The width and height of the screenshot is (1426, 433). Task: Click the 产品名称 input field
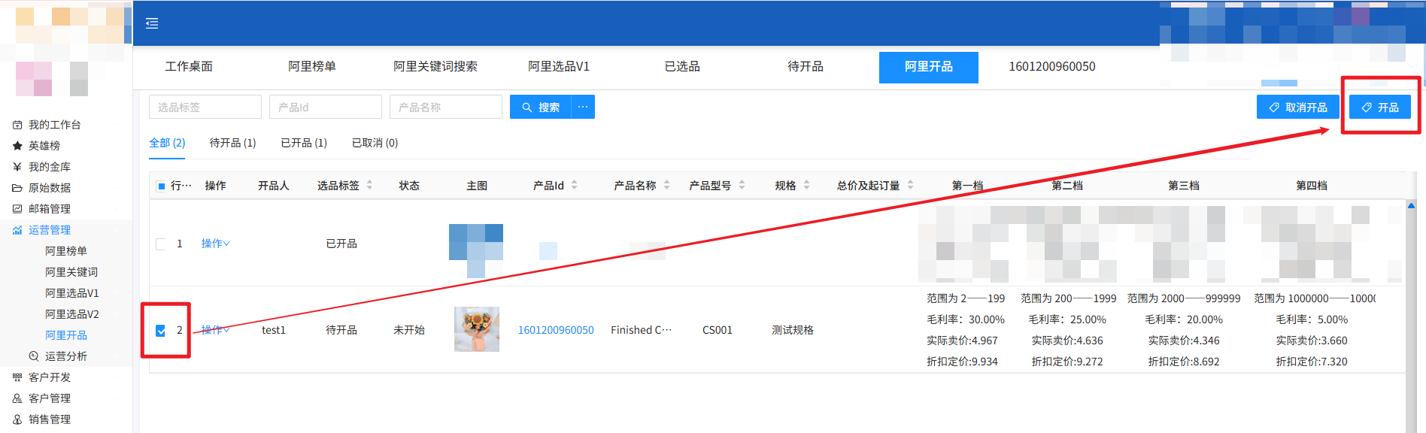[446, 107]
